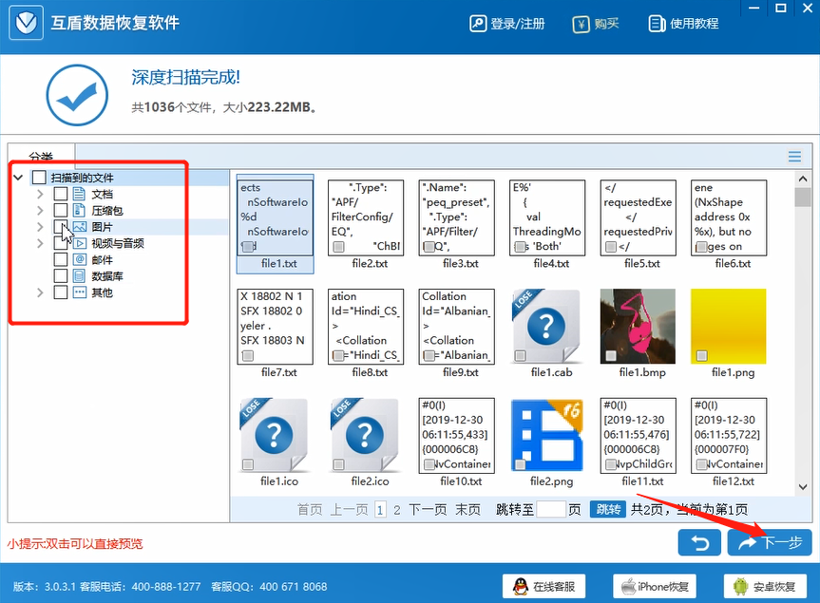Image resolution: width=820 pixels, height=603 pixels.
Task: Check the 扫描到的文件 select-all checkbox
Action: pos(38,177)
